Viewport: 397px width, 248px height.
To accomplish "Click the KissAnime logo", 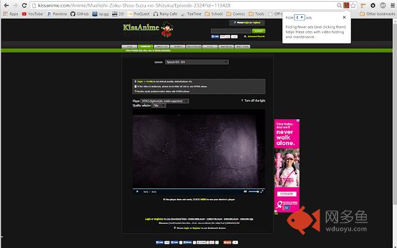I will [148, 29].
